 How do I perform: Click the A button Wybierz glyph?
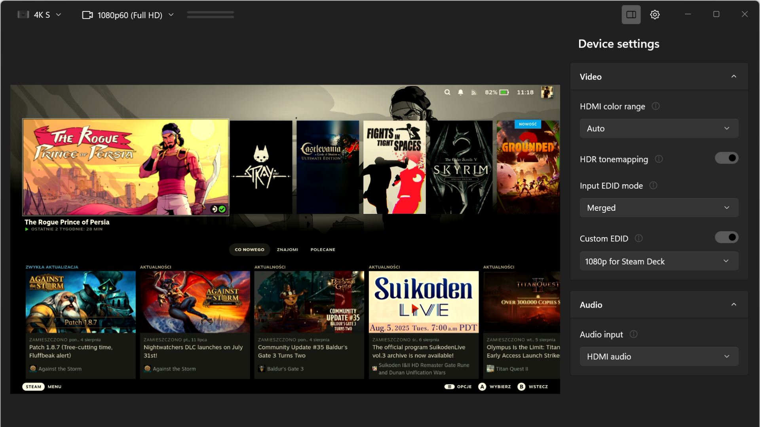(482, 387)
